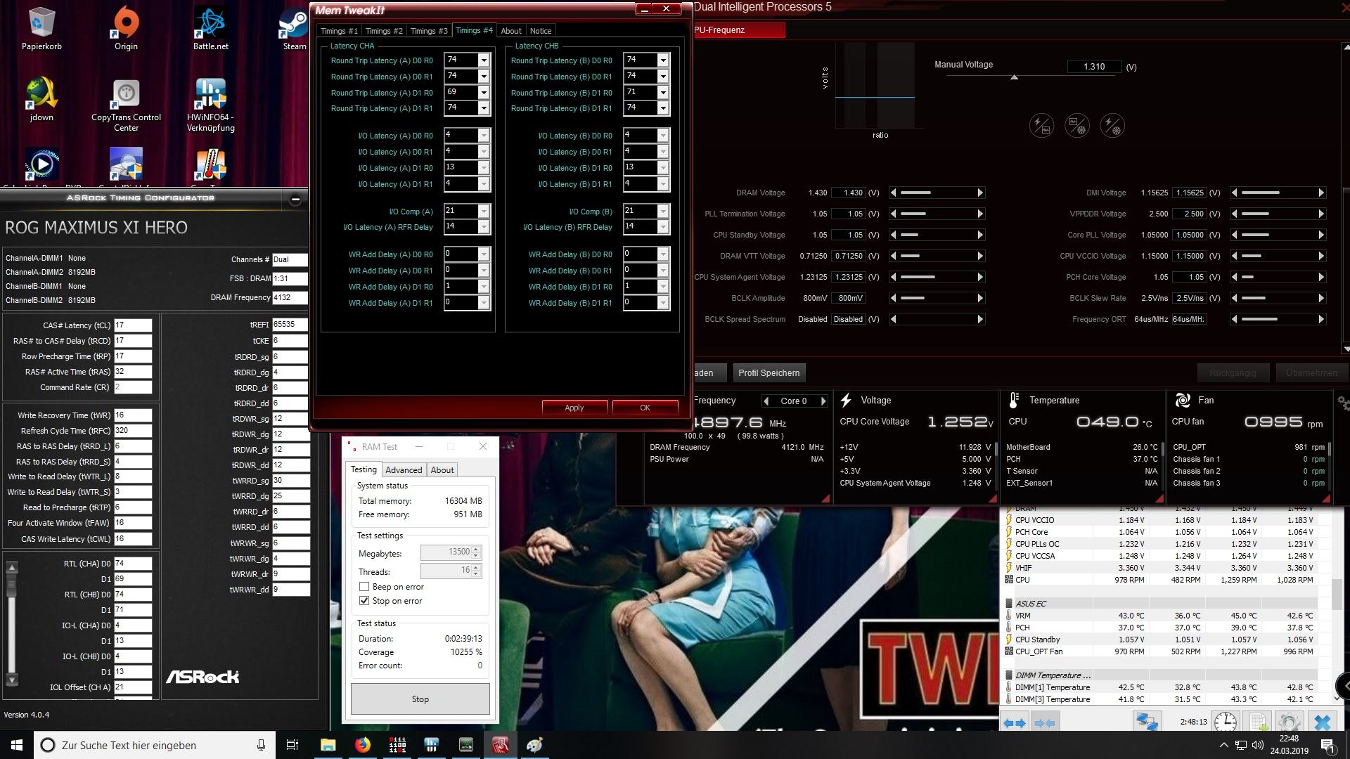The height and width of the screenshot is (759, 1350).
Task: Click the Windows search box
Action: point(155,745)
